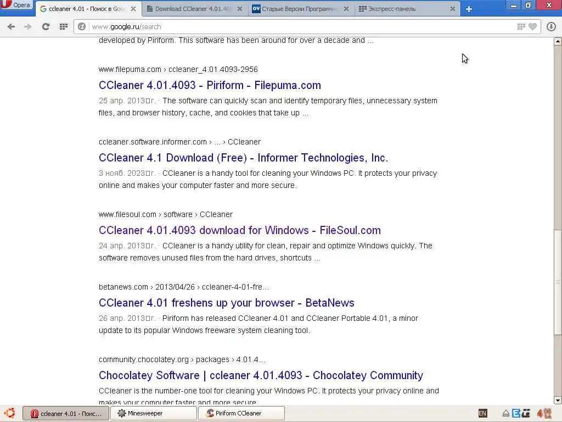Click the www.filesoul.com breadcrumb URL
Image resolution: width=562 pixels, height=422 pixels.
[166, 214]
